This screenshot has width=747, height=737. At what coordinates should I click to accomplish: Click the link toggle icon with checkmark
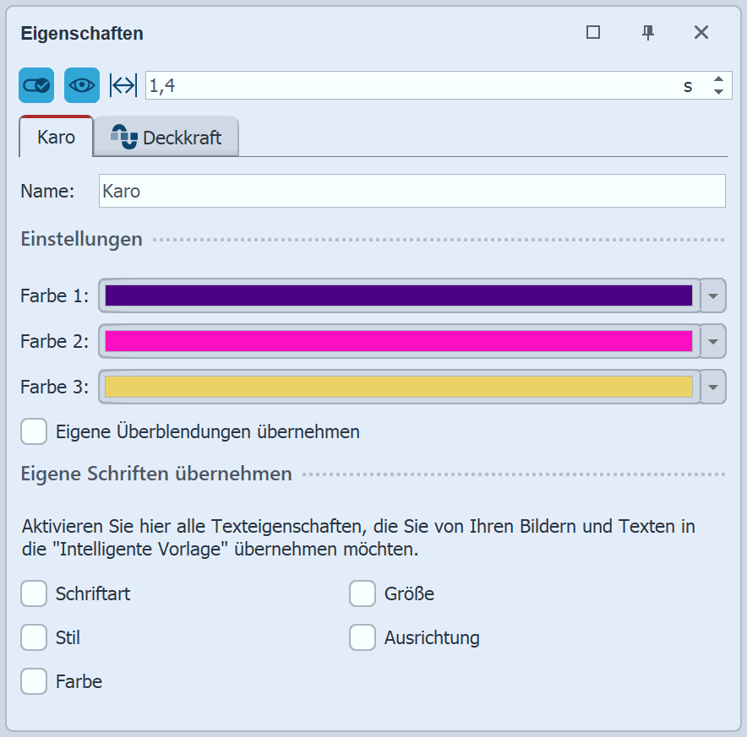point(36,85)
